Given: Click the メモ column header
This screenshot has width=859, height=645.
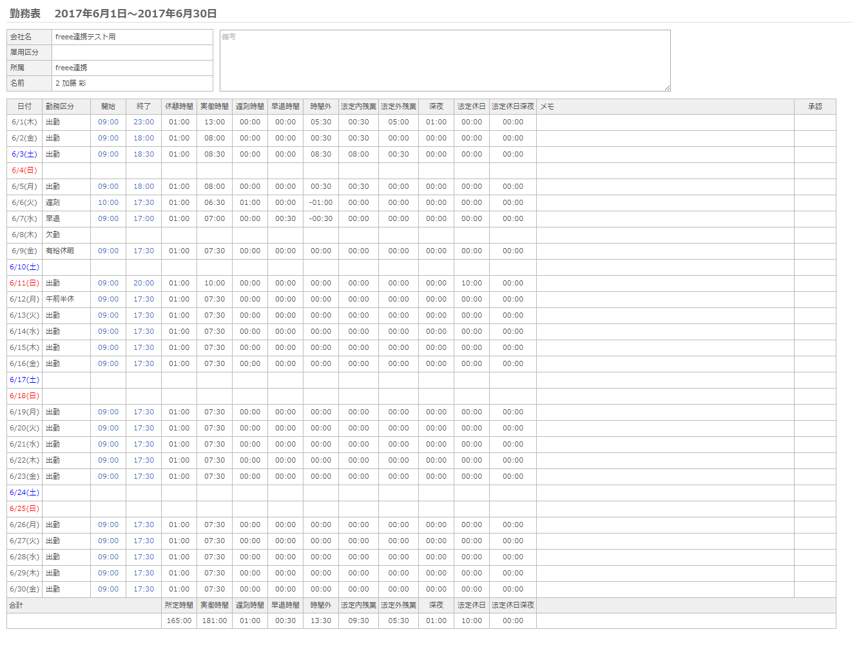Looking at the screenshot, I should [547, 106].
